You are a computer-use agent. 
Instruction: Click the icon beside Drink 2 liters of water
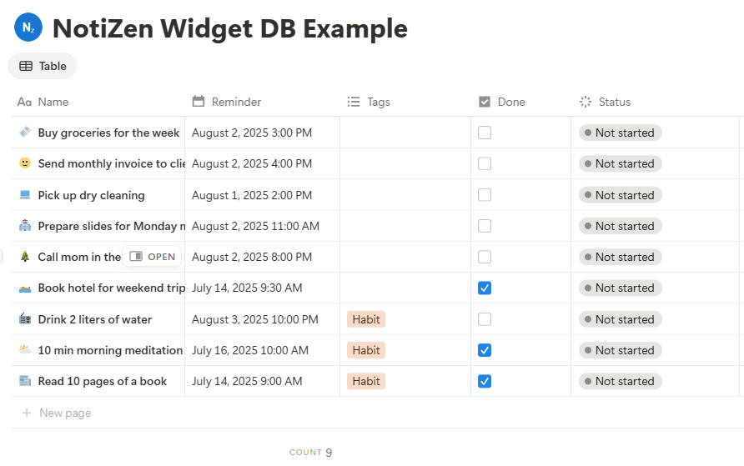(25, 319)
